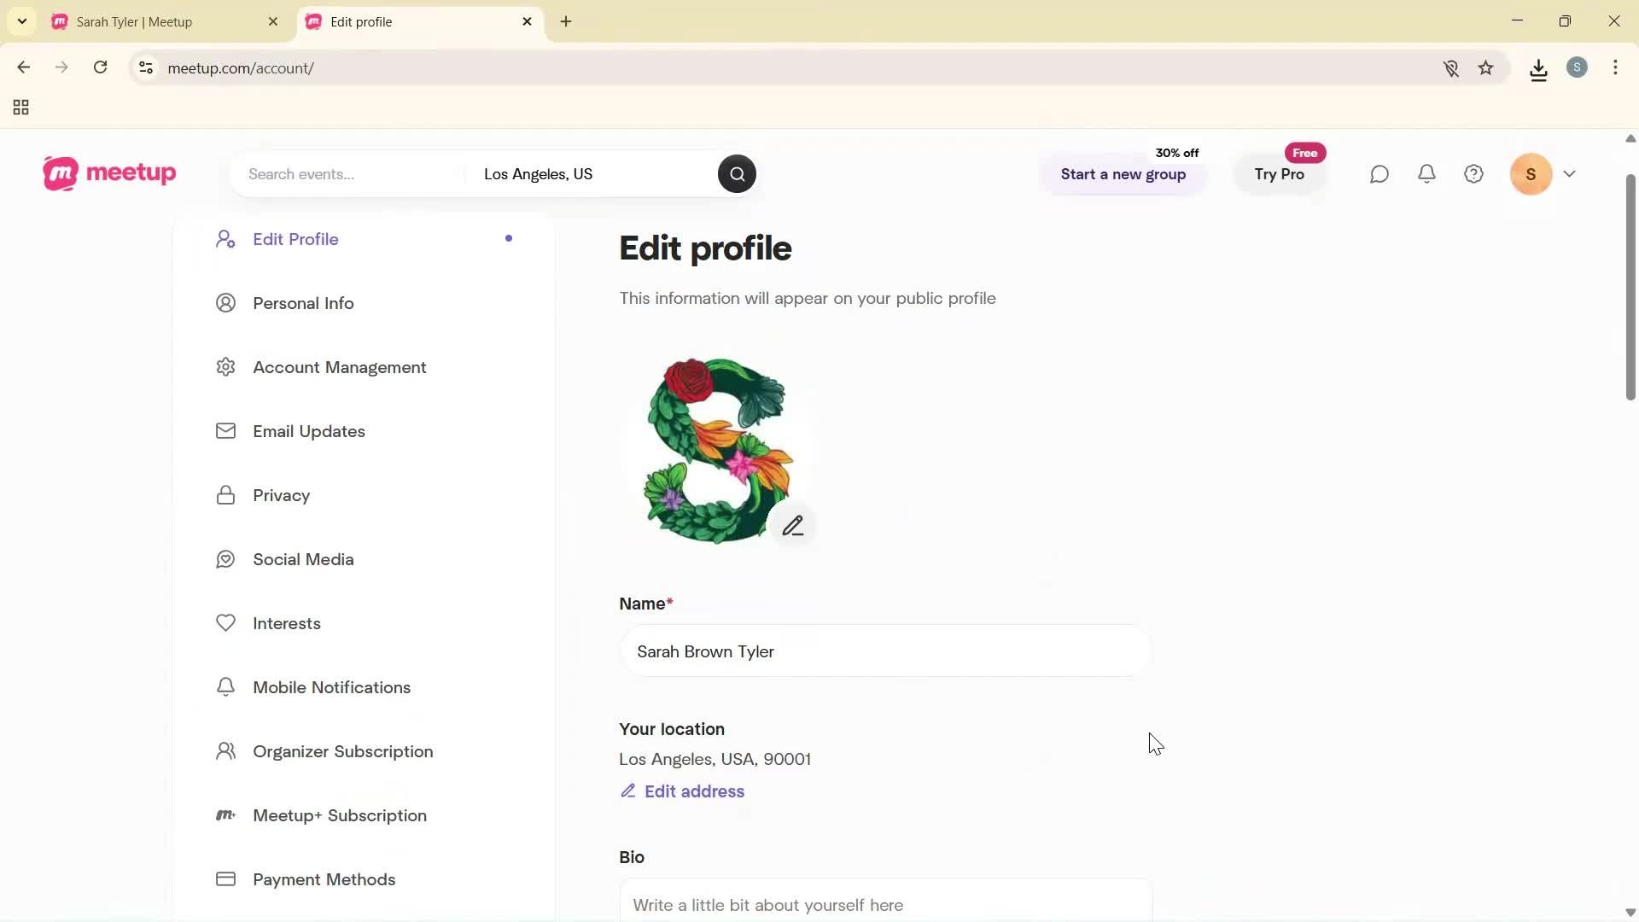Click the Start a new group button
The image size is (1639, 922).
(1123, 174)
